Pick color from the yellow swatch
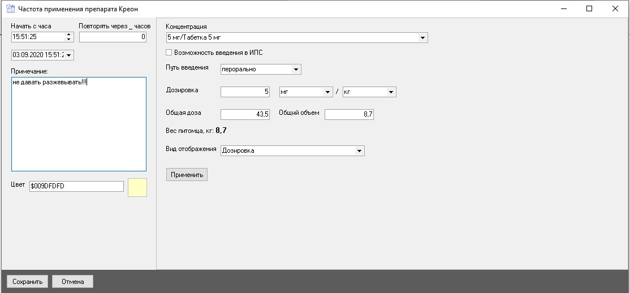Viewport: 630px width, 293px height. click(x=137, y=187)
